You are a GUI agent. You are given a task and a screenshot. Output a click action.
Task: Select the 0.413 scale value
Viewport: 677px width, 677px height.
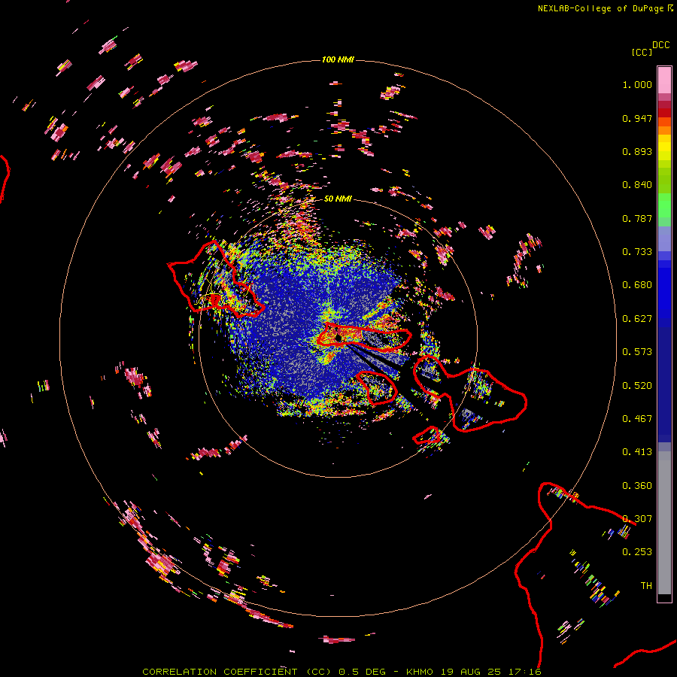click(637, 452)
